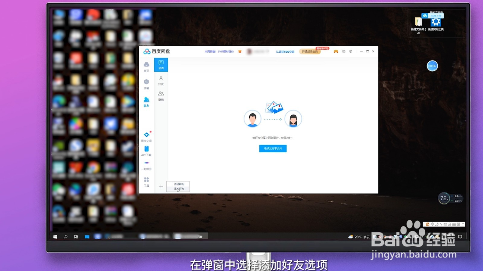This screenshot has width=483, height=271.
Task: Click the 72% performance gauge widget
Action: [x=444, y=198]
